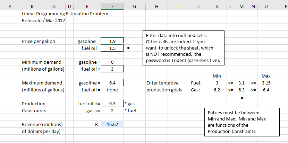Select the Revenue result cell showing 16.62

tap(112, 124)
